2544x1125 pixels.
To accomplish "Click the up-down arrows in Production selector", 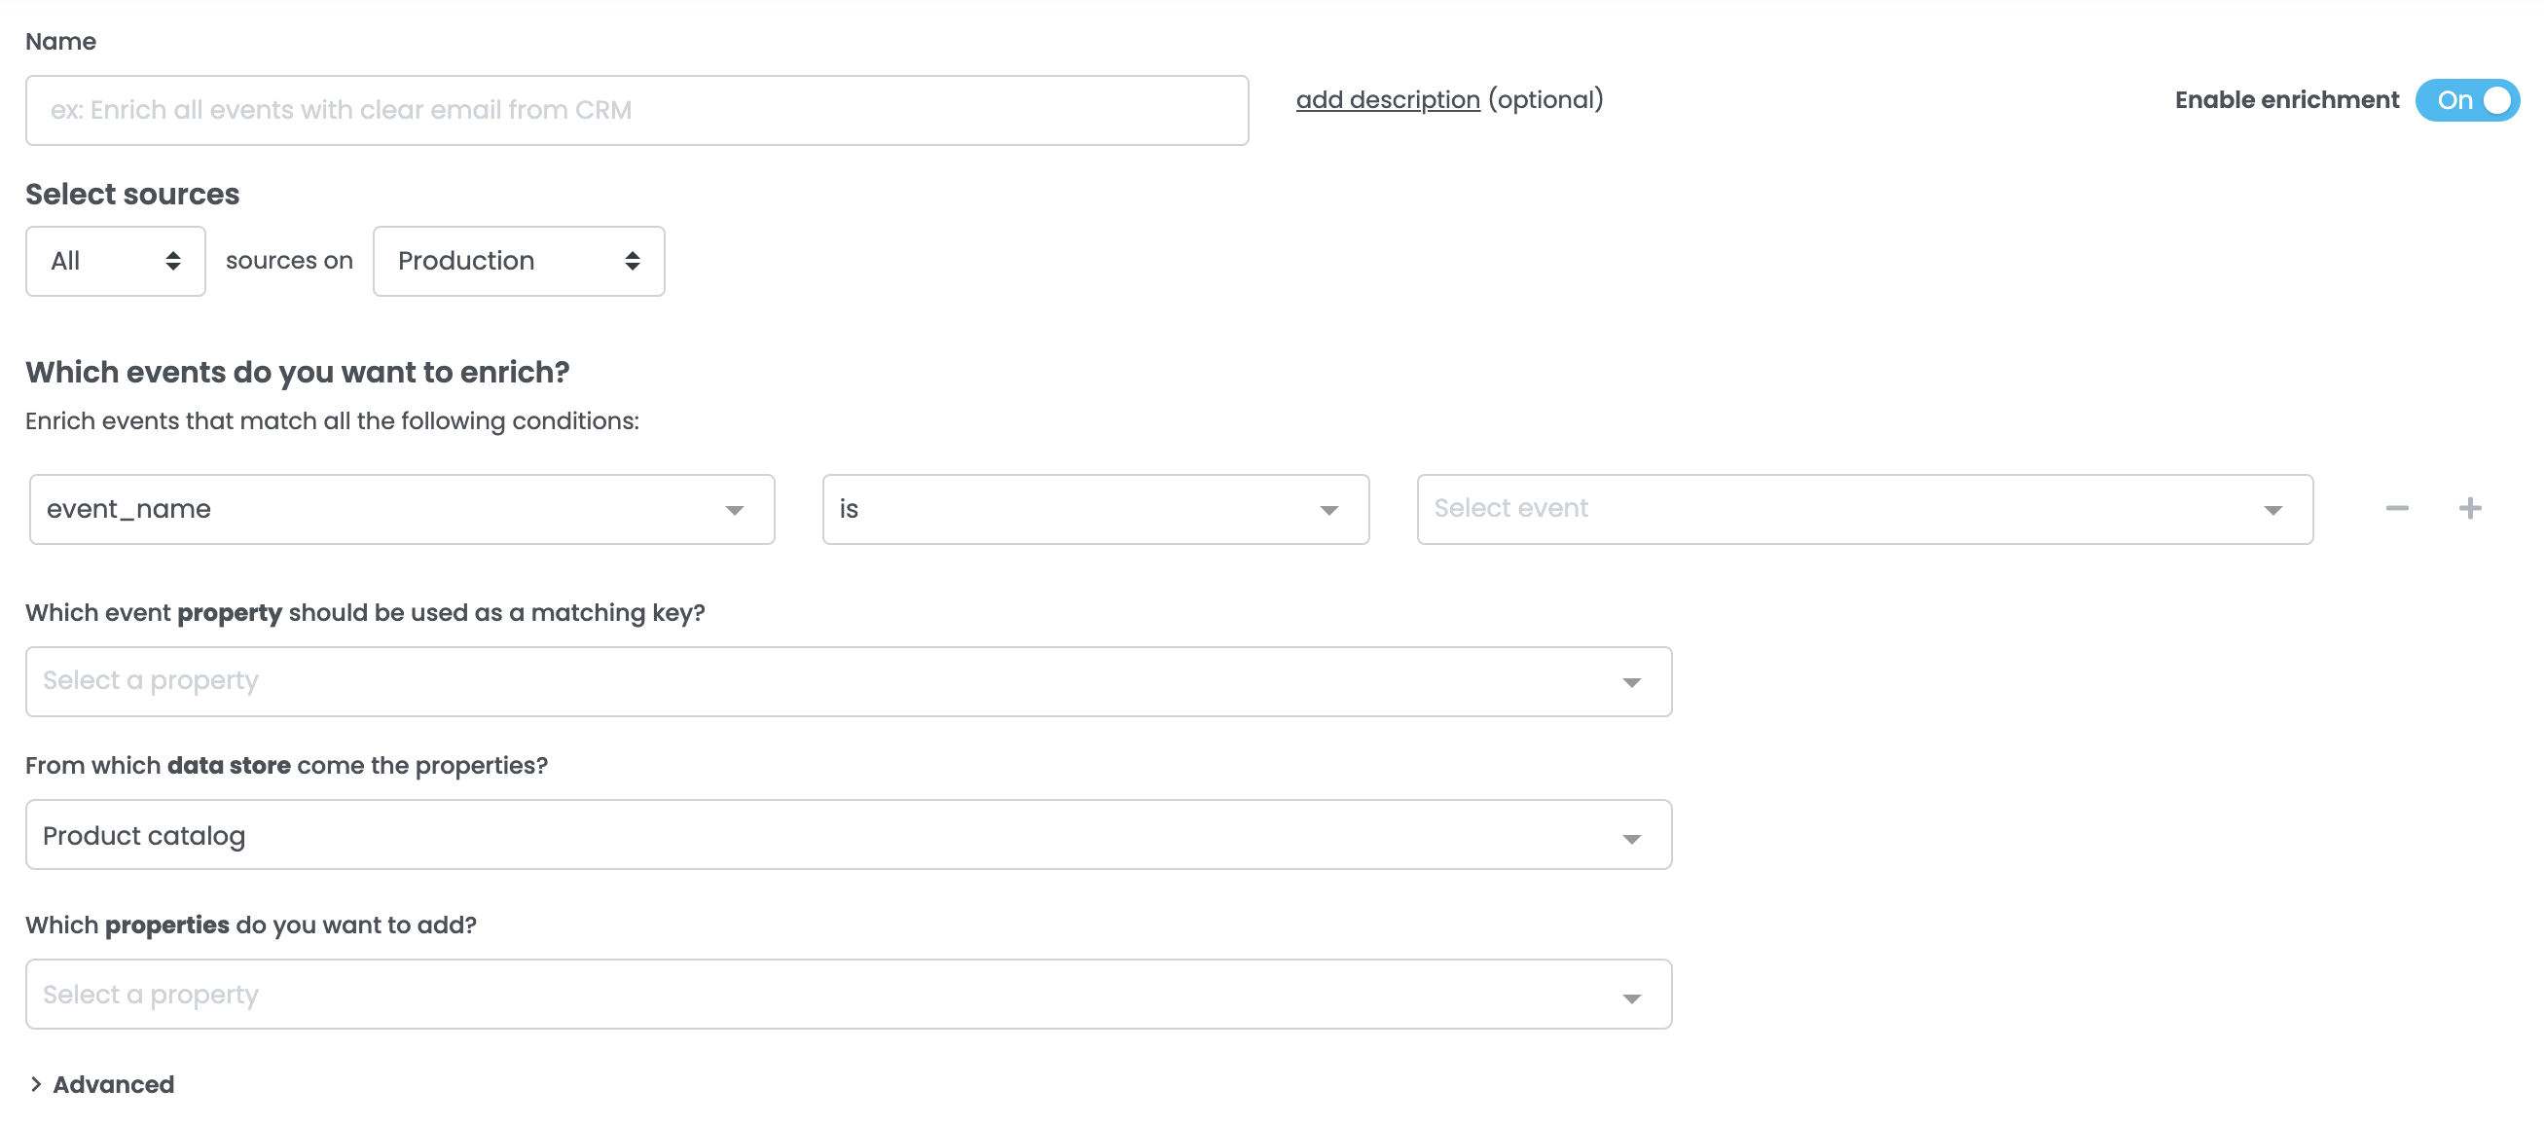I will coord(632,261).
